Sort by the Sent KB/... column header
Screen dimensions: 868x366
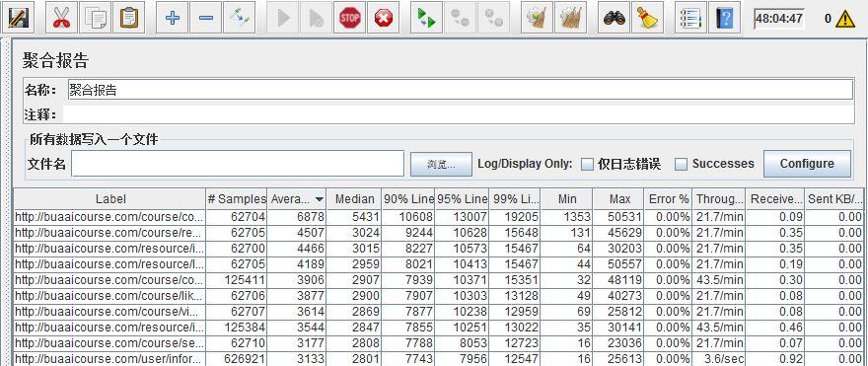point(834,198)
